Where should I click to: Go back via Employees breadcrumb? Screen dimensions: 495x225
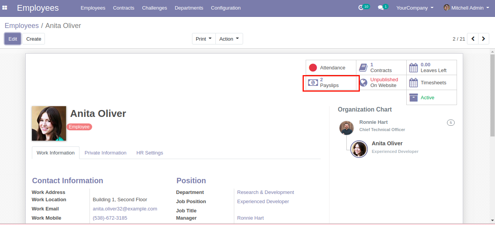coord(22,26)
